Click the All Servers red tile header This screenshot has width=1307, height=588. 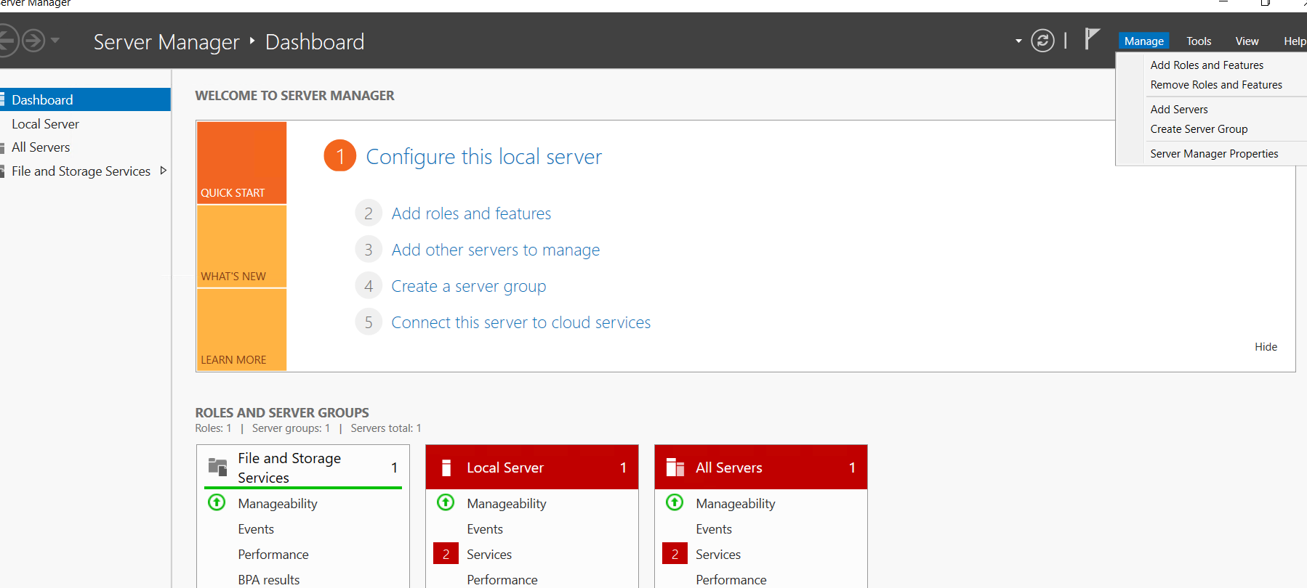(x=761, y=467)
